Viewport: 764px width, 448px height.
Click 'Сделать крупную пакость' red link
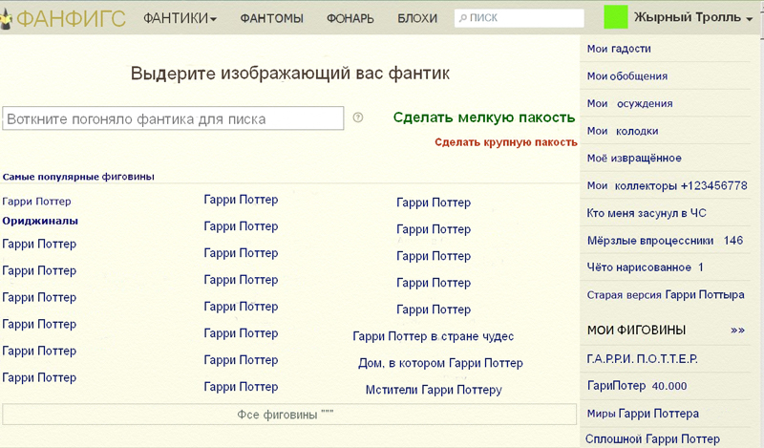(x=506, y=142)
